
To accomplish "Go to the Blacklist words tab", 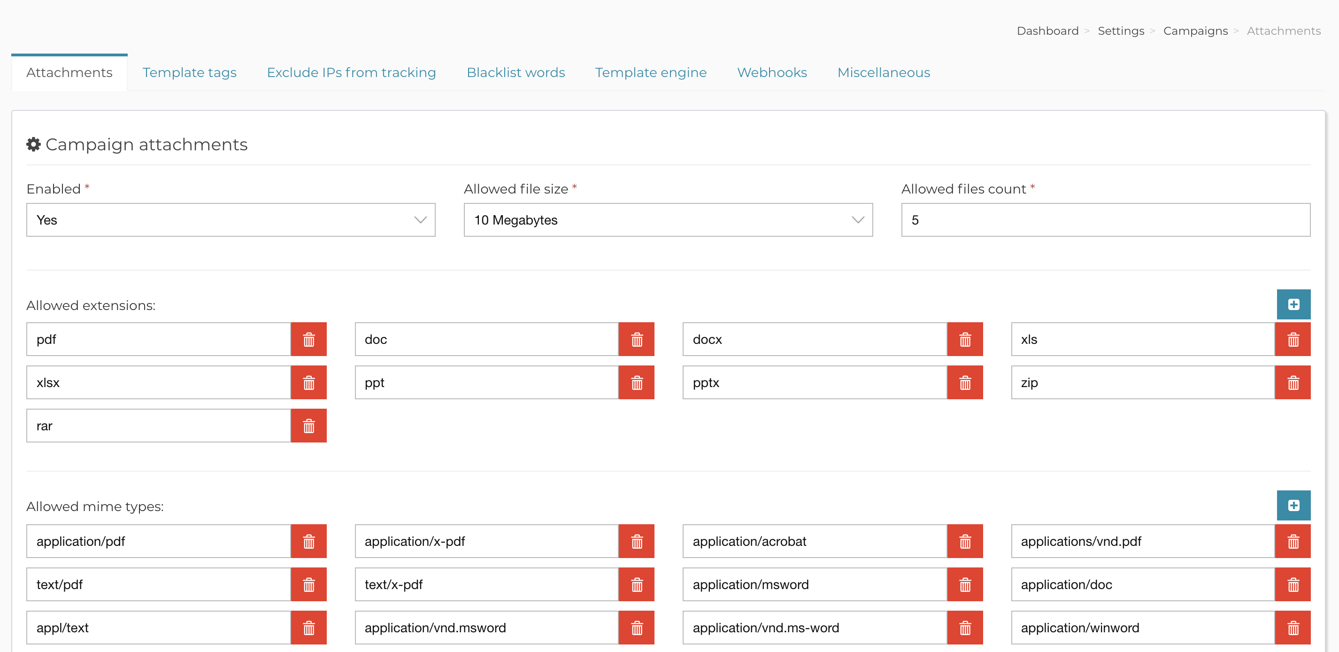I will click(x=516, y=72).
